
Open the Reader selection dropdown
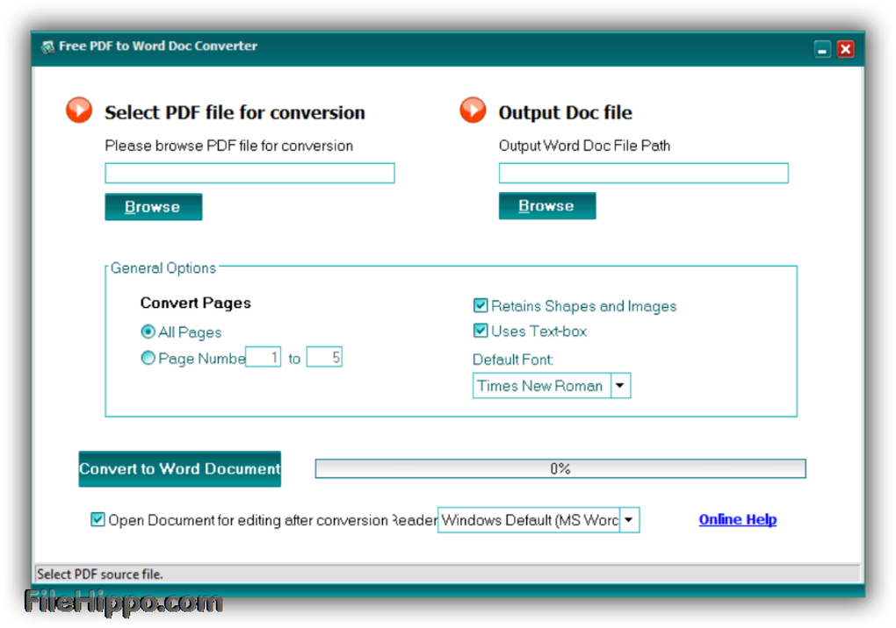629,519
